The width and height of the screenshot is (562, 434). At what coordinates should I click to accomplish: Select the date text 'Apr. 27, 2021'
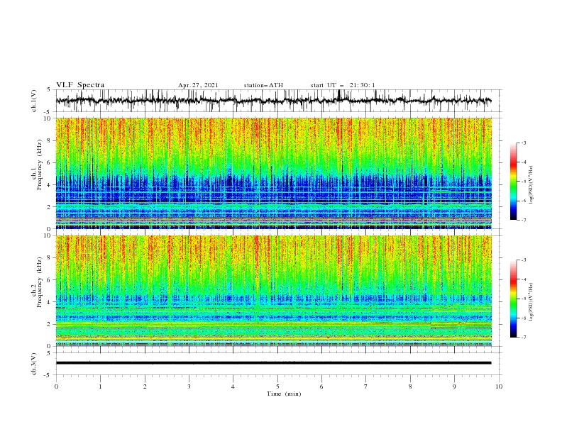coord(198,85)
